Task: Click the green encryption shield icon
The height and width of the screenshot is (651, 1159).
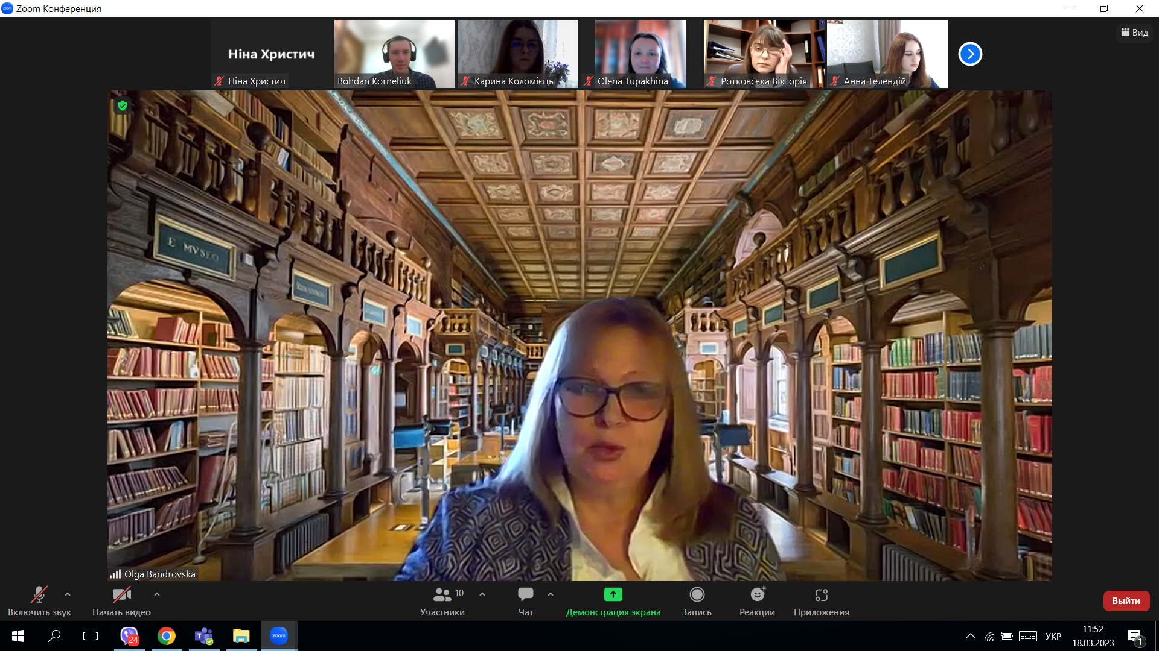Action: click(123, 106)
